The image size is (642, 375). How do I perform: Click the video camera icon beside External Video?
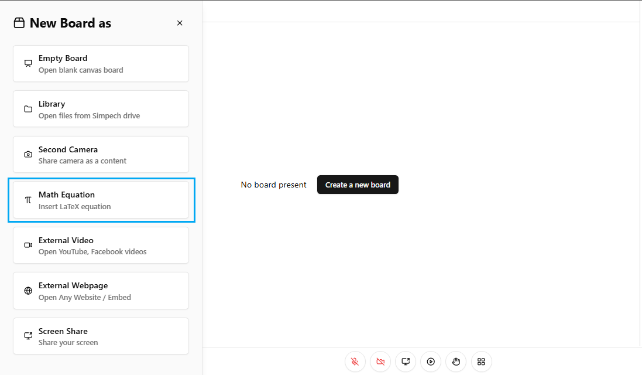[28, 246]
